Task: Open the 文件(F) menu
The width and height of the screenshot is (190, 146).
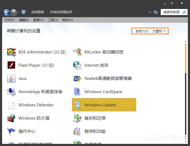Action: point(10,20)
